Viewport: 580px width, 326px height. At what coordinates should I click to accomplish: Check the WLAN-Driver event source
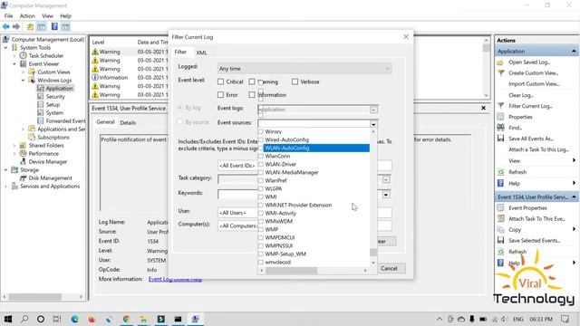[x=261, y=164]
